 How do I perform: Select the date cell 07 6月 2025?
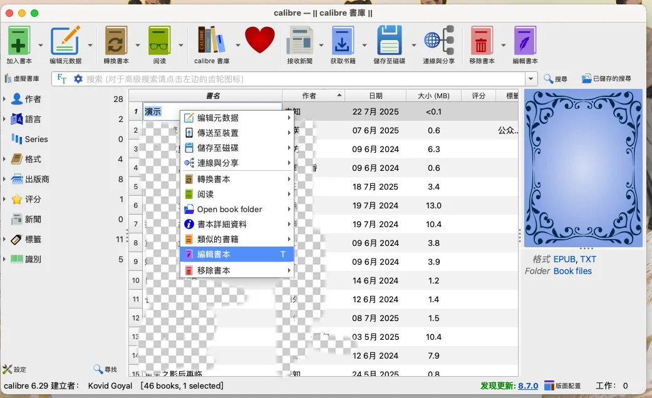(x=376, y=130)
